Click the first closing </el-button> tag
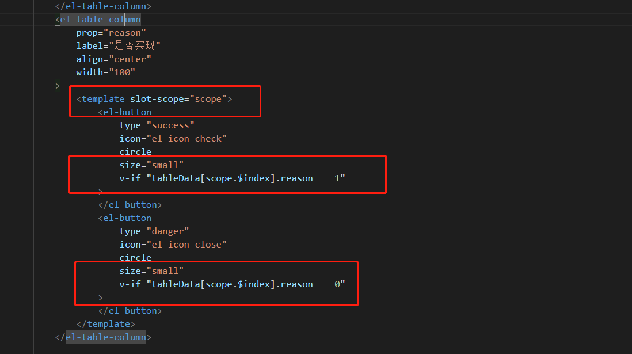This screenshot has height=354, width=632. (130, 205)
